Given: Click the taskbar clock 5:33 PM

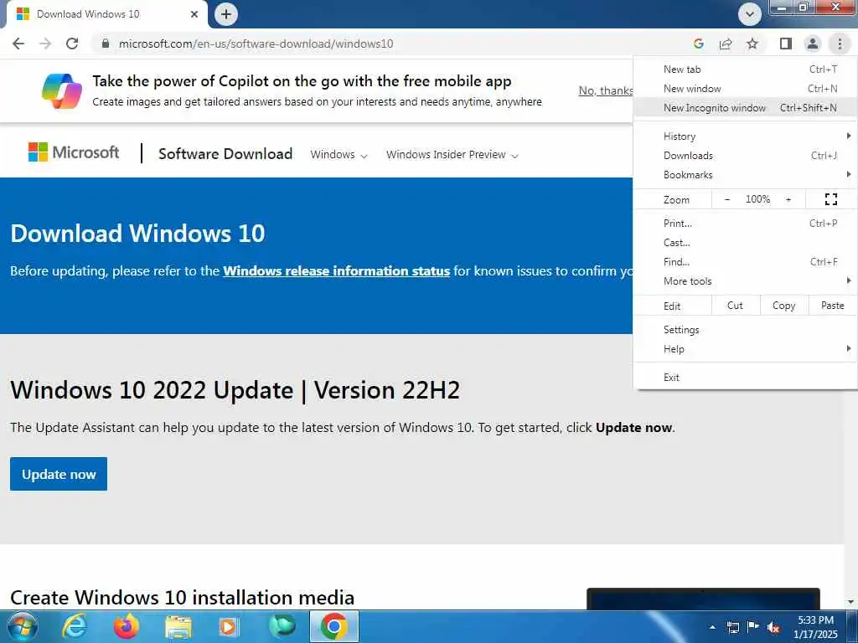Looking at the screenshot, I should point(815,620).
